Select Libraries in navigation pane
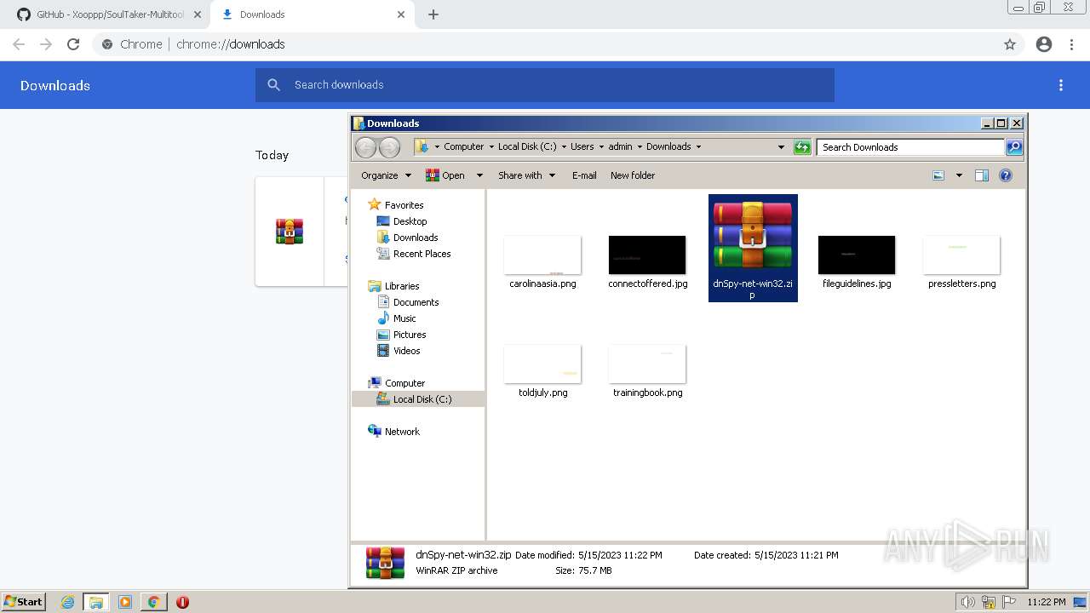The image size is (1090, 613). pyautogui.click(x=402, y=286)
